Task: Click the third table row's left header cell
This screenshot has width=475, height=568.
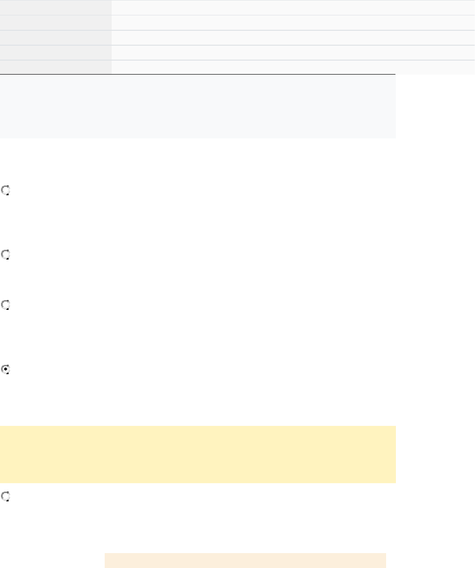Action: [x=55, y=38]
